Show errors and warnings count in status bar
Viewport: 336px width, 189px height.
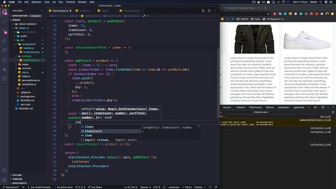point(80,187)
